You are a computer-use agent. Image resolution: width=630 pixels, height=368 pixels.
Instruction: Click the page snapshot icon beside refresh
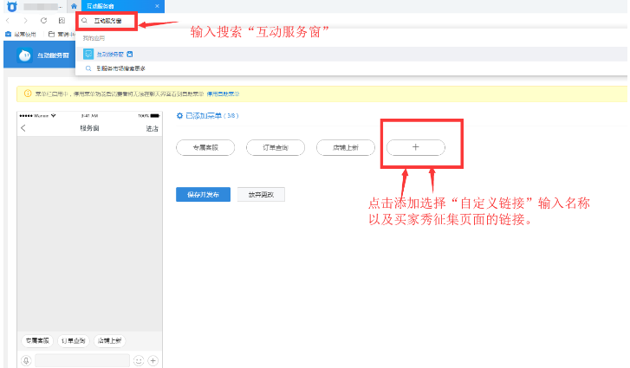click(x=62, y=21)
